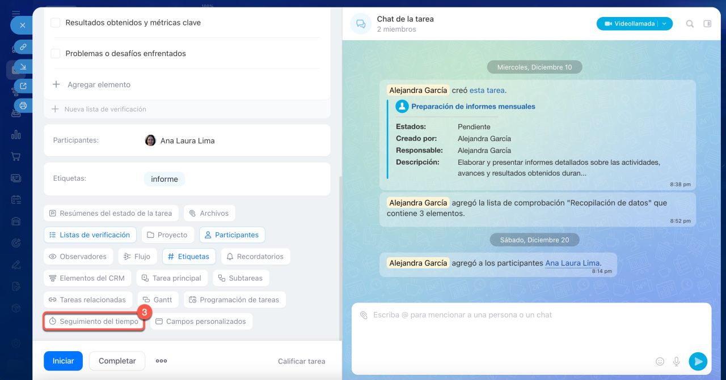Image resolution: width=726 pixels, height=380 pixels.
Task: Open the three-dot more actions menu
Action: 161,361
